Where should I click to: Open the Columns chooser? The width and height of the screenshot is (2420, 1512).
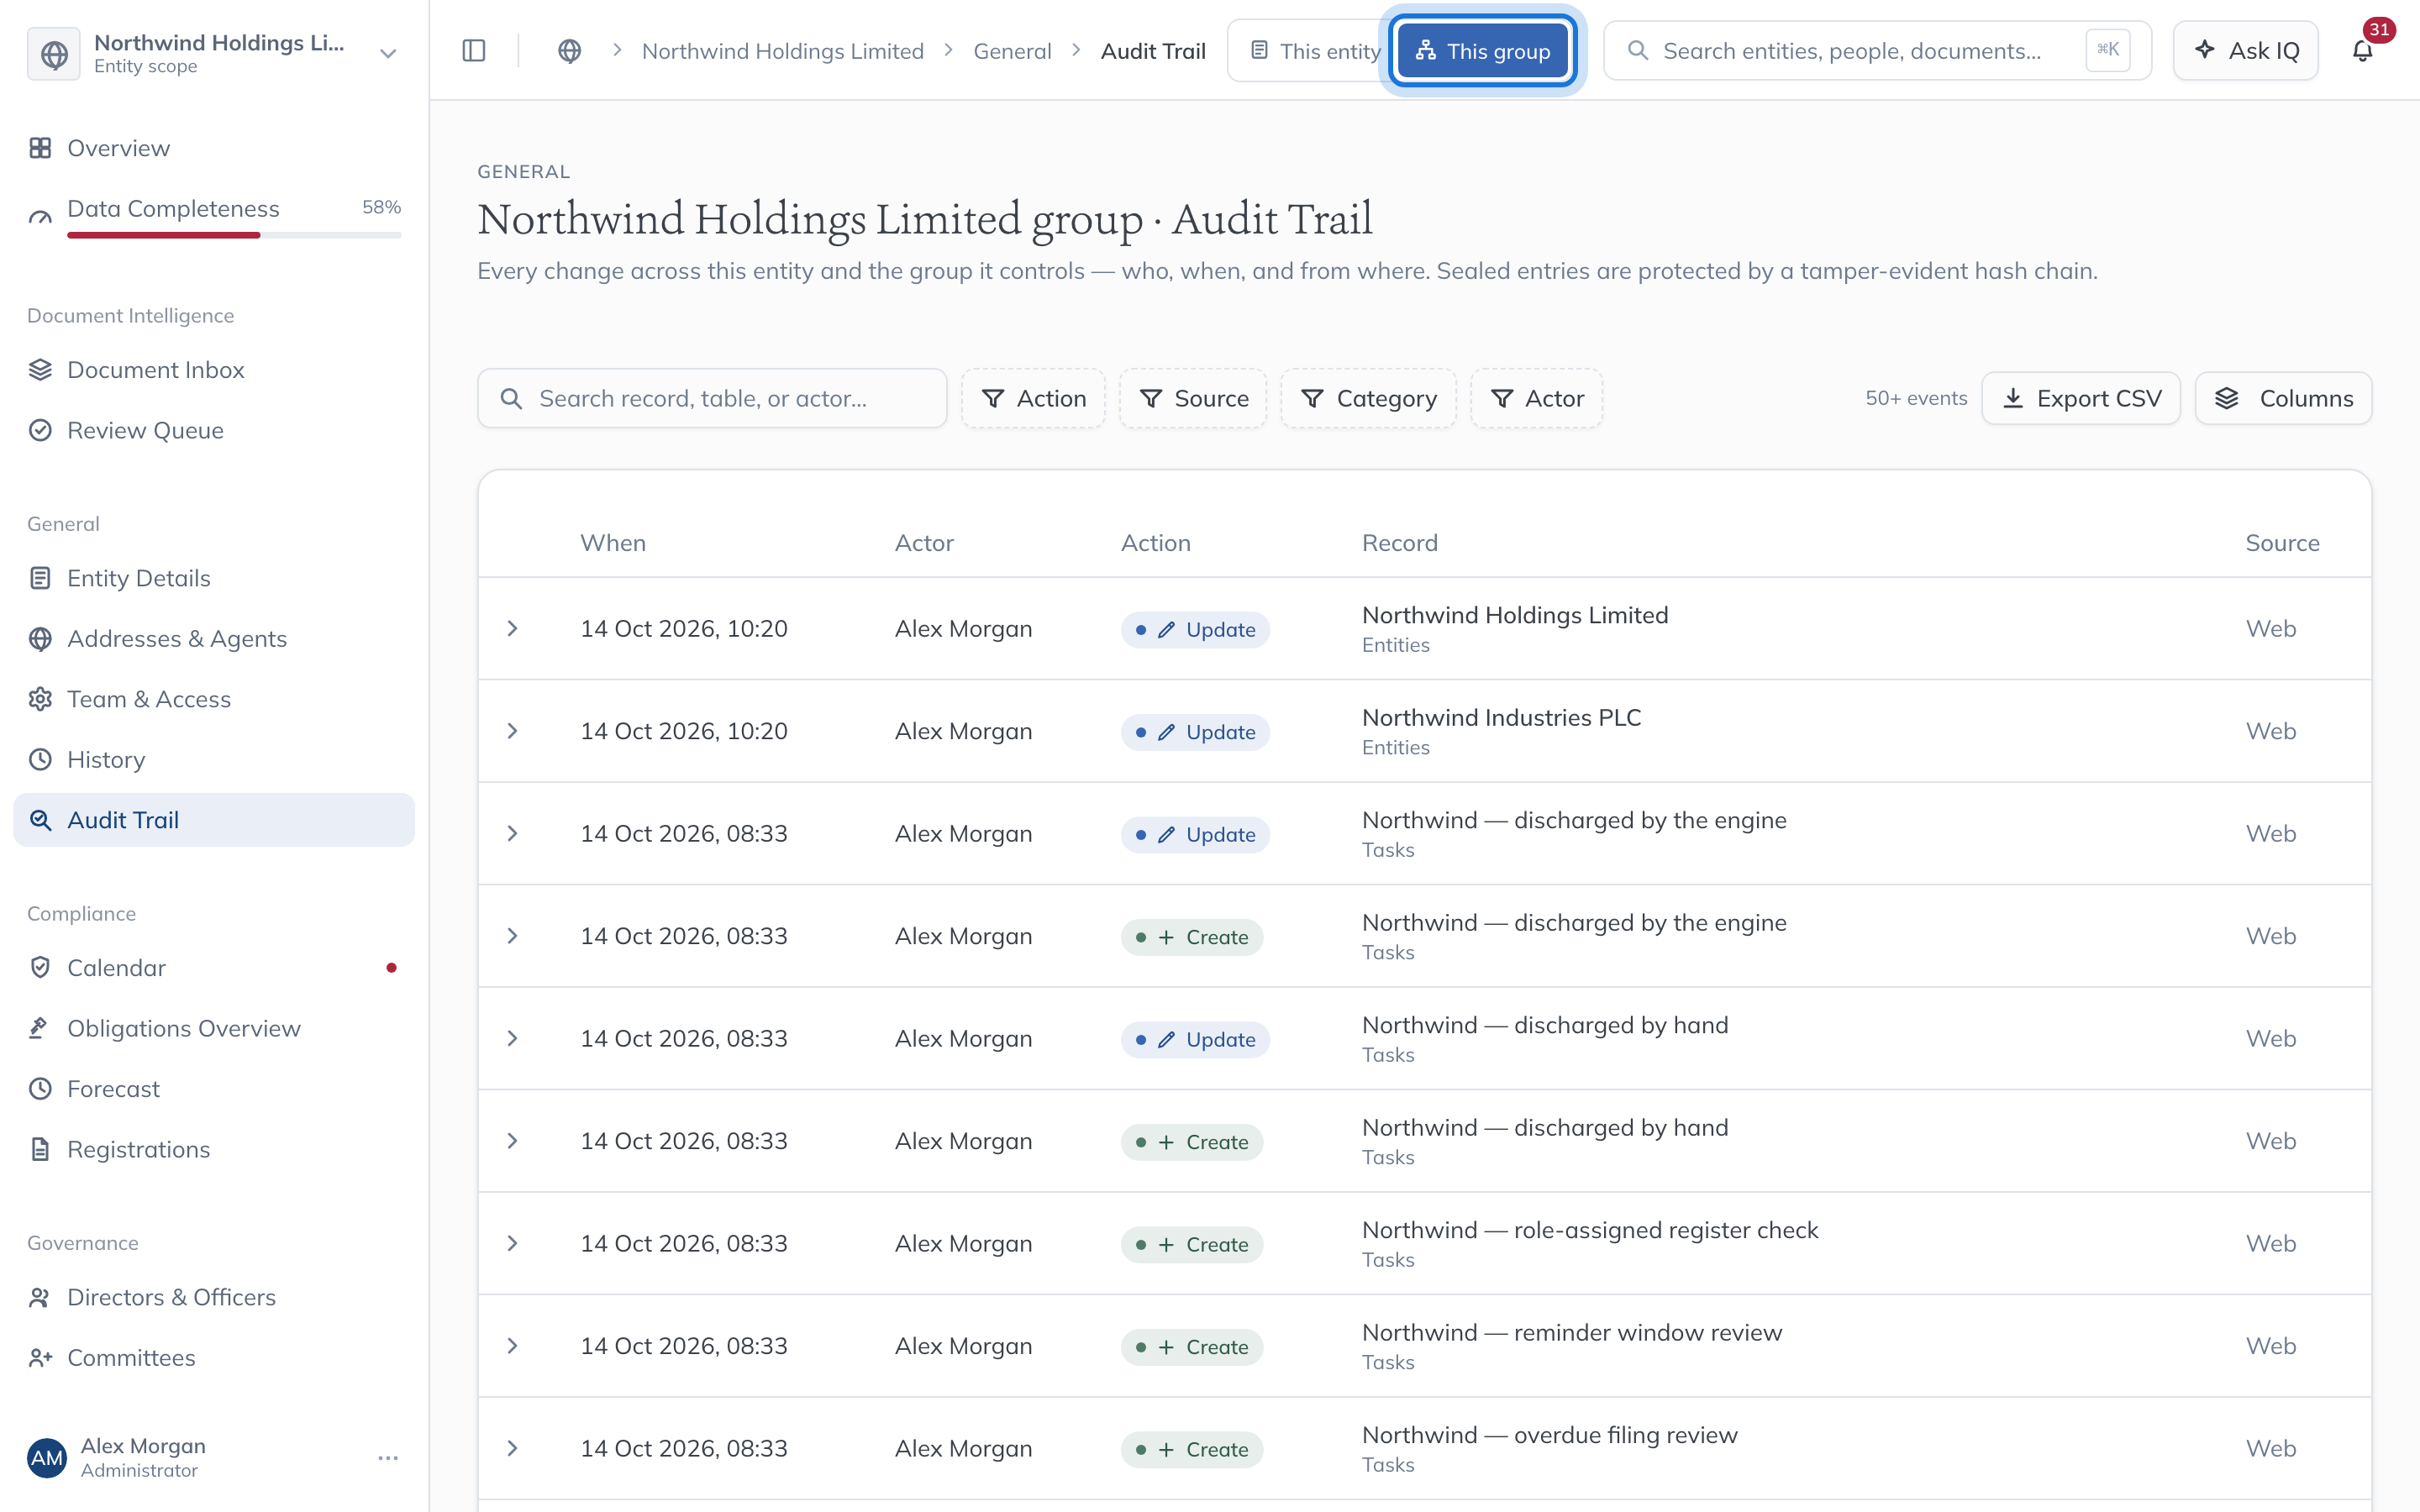[x=2283, y=398]
